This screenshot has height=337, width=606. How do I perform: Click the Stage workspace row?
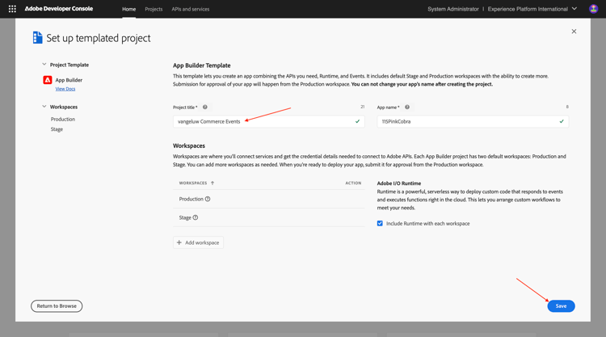click(269, 217)
